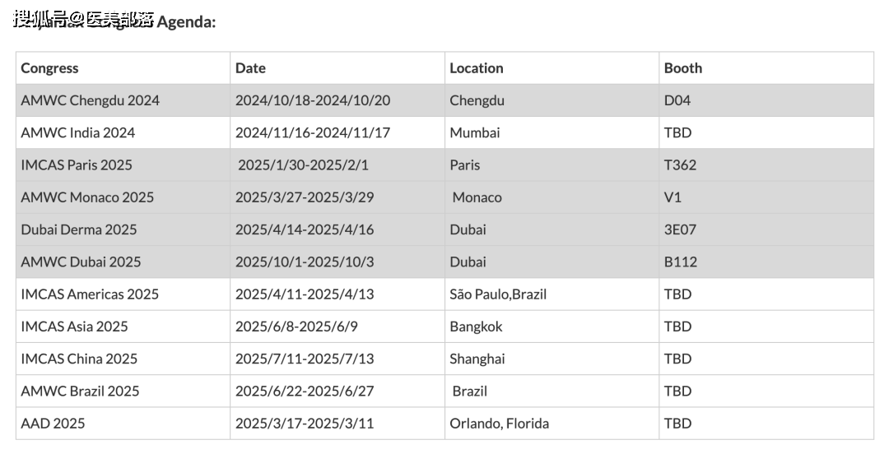Select the 2024/10/18-2024/10/20 date cell

pyautogui.click(x=337, y=100)
